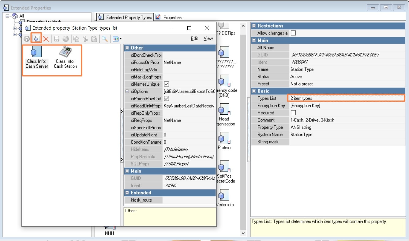The width and height of the screenshot is (409, 241).
Task: Click the scissors cut toolbar icon
Action: point(85,39)
